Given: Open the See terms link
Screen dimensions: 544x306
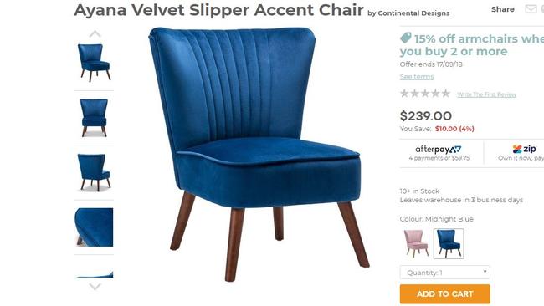Looking at the screenshot, I should point(417,77).
